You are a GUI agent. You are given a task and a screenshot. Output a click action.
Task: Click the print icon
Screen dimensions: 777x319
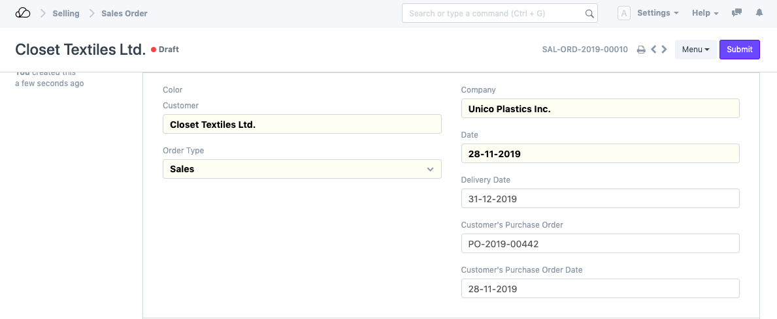(x=641, y=50)
